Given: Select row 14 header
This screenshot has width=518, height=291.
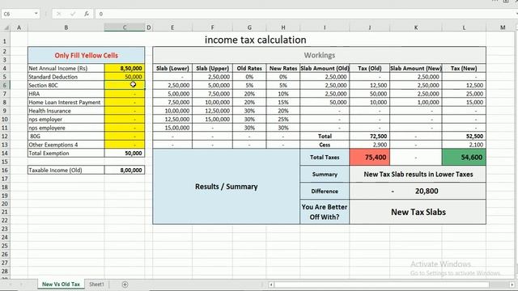Looking at the screenshot, I should 5,153.
